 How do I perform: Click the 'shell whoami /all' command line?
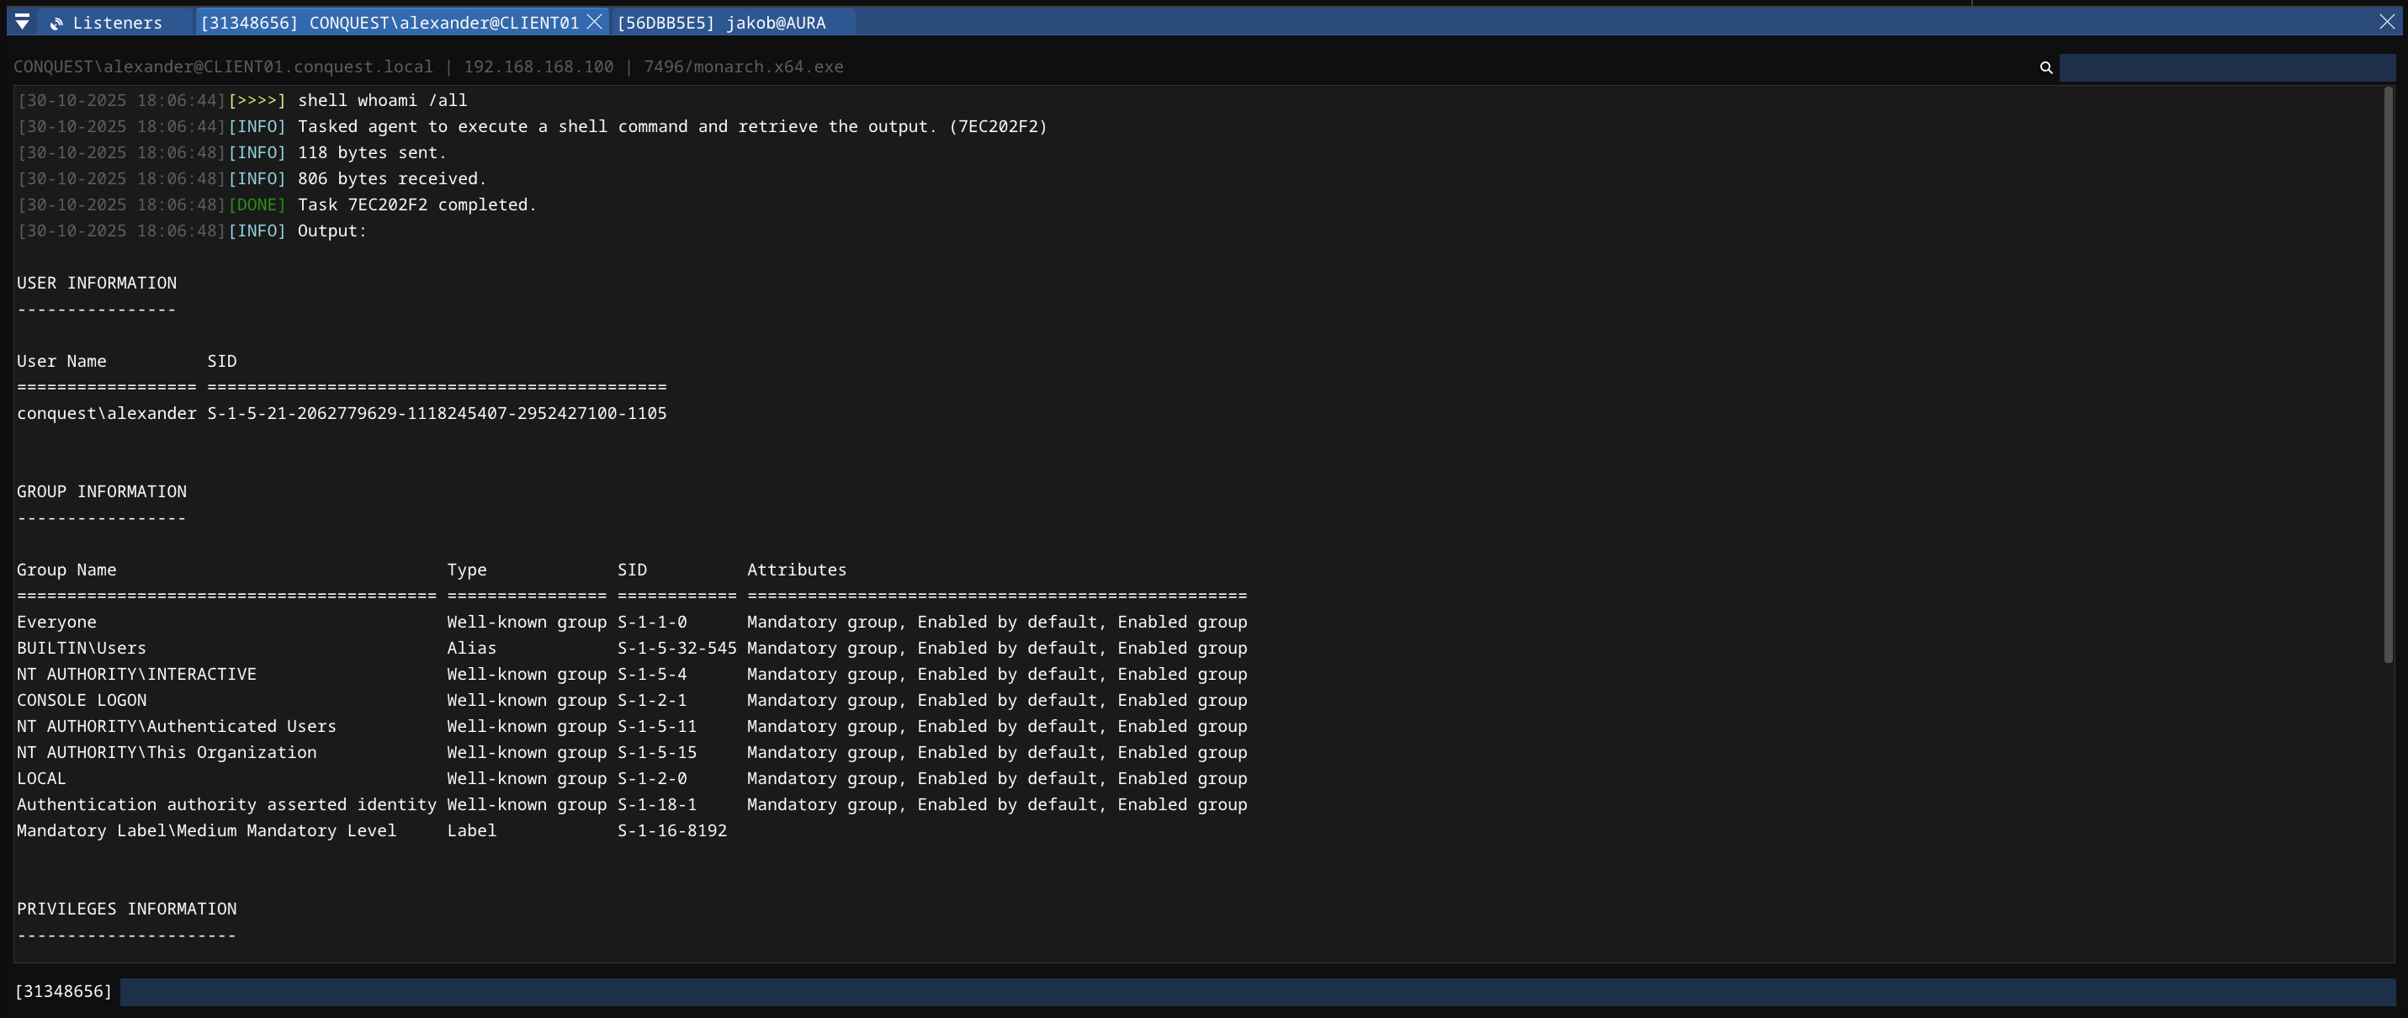click(382, 100)
